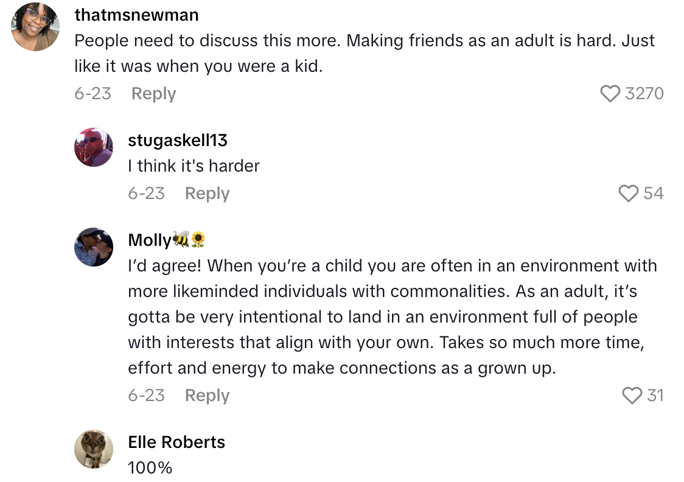Click the 6-23 date on thatmsnewman's comment

92,94
